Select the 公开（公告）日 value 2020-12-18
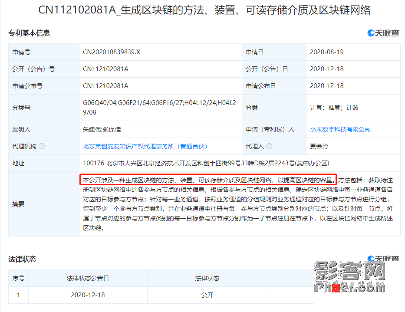 tap(327, 69)
